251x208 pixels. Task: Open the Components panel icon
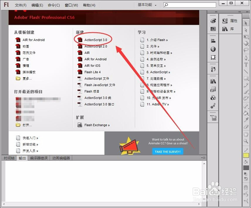coord(213,97)
